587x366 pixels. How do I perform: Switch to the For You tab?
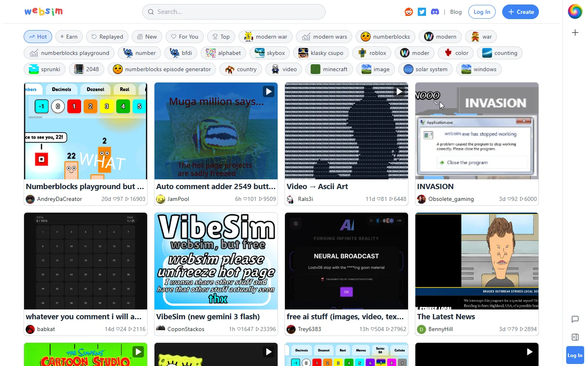pos(184,37)
